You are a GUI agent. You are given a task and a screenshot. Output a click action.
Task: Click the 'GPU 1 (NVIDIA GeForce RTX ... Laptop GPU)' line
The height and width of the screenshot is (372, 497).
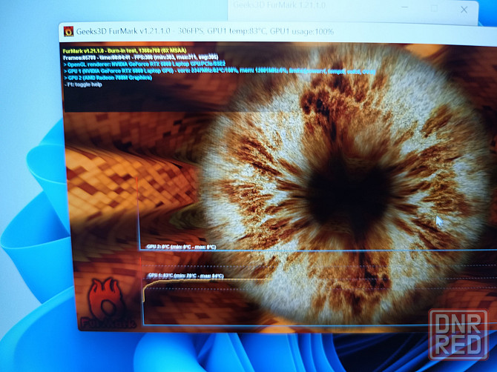[220, 71]
